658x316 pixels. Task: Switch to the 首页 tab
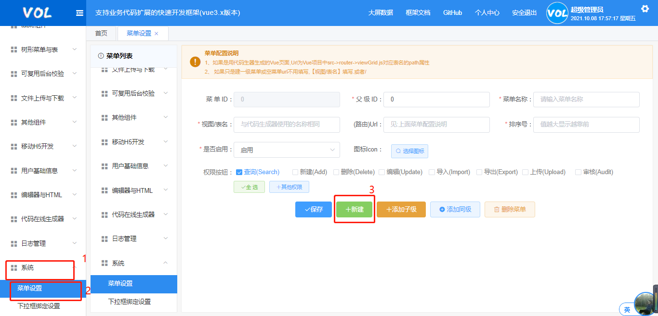(x=101, y=33)
